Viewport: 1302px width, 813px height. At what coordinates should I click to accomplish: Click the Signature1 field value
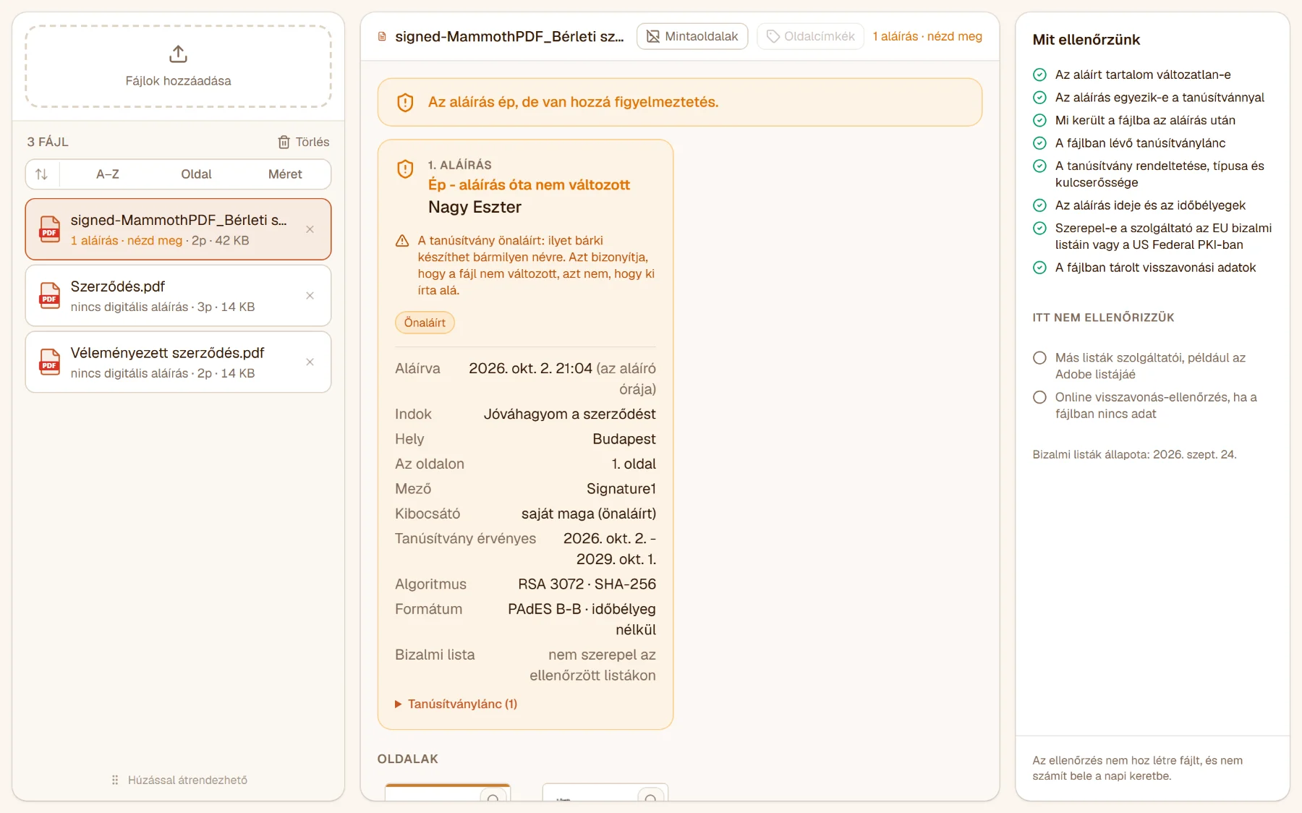click(621, 489)
